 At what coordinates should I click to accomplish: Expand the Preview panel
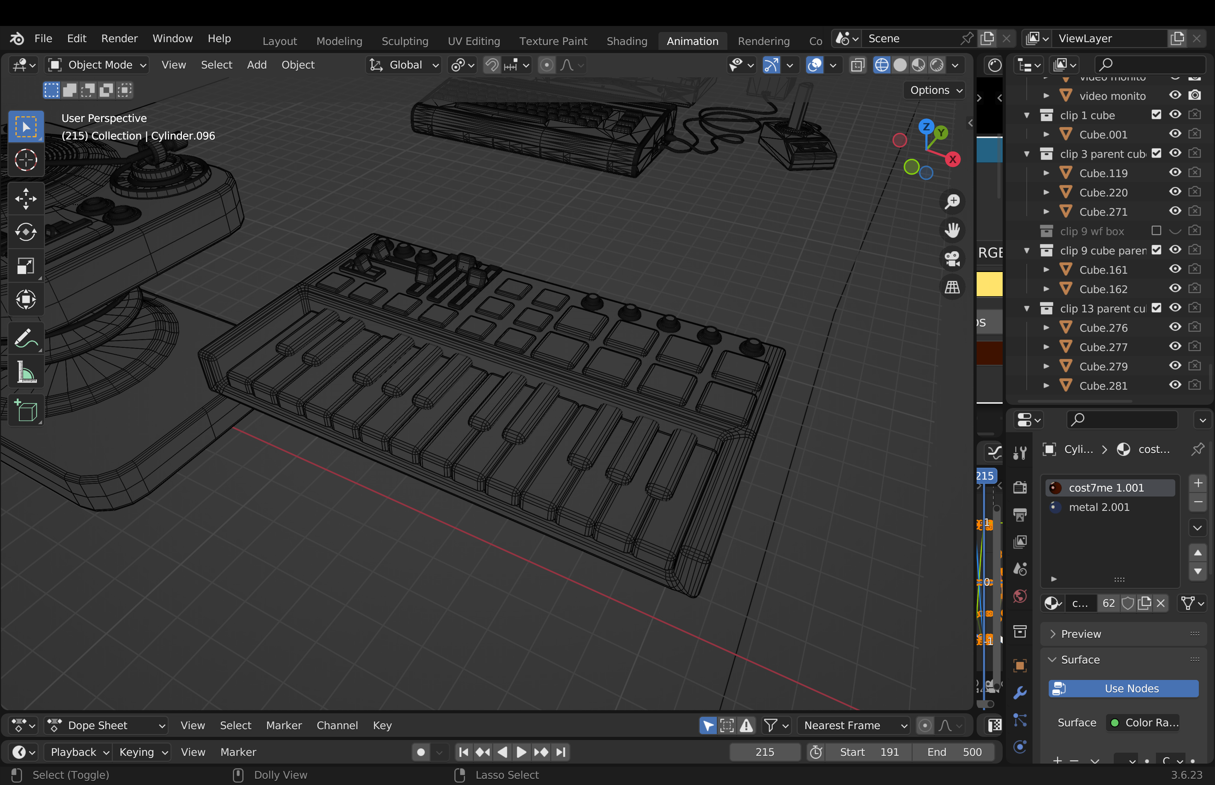coord(1080,633)
